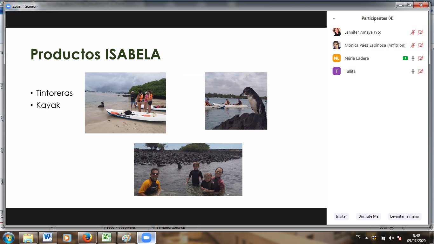Image resolution: width=434 pixels, height=244 pixels.
Task: Click the system volume speaker icon
Action: (391, 238)
